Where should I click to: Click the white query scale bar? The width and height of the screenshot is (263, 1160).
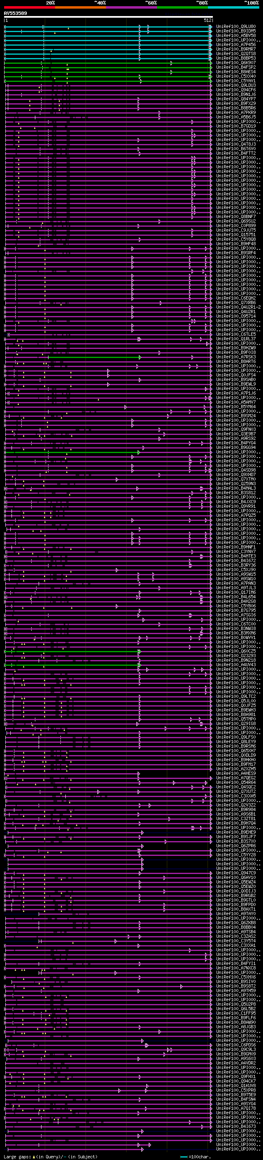pyautogui.click(x=108, y=17)
